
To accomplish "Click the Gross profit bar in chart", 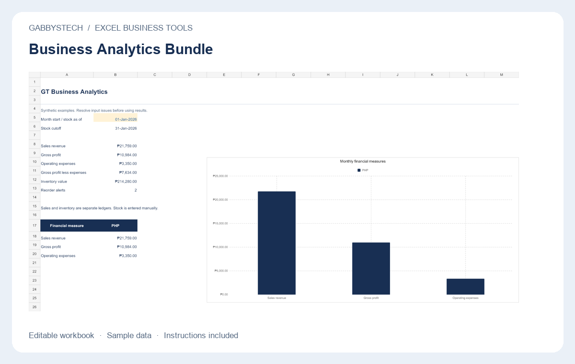I will pyautogui.click(x=371, y=269).
